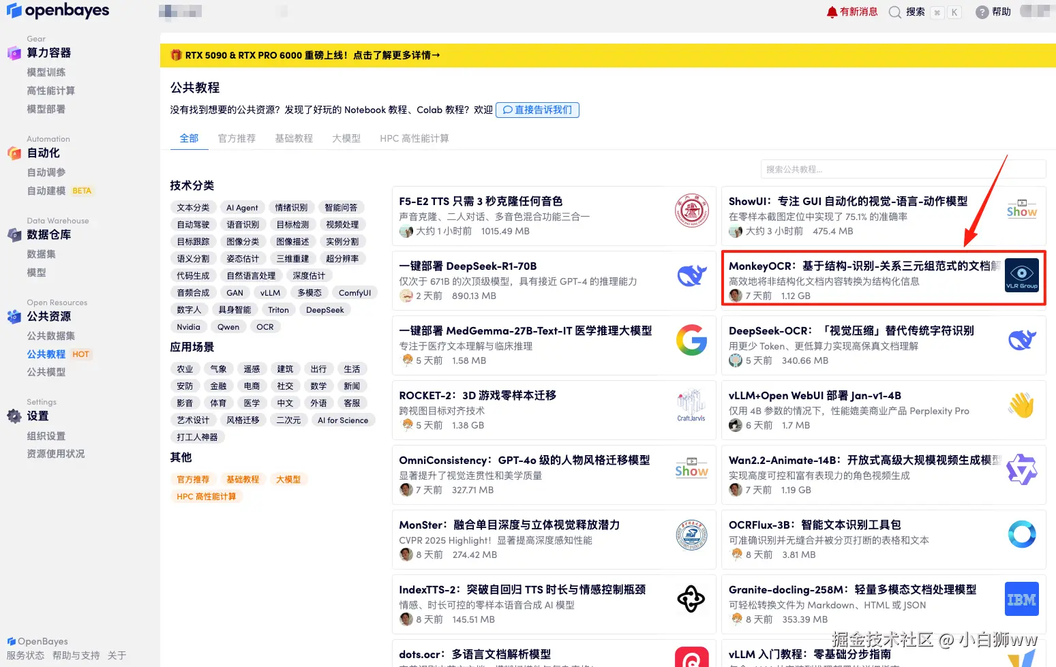
Task: Click the waving hand icon on vLLM+Open WebUI card
Action: click(x=1021, y=405)
